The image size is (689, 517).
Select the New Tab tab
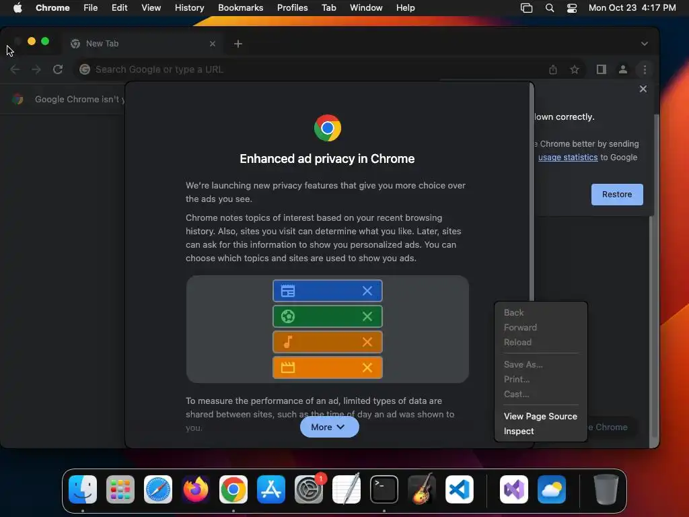143,44
